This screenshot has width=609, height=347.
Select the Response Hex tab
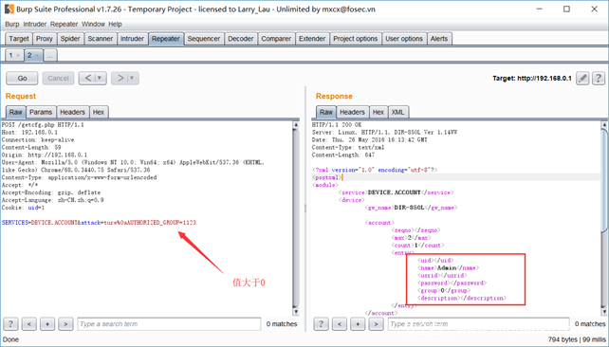click(378, 112)
